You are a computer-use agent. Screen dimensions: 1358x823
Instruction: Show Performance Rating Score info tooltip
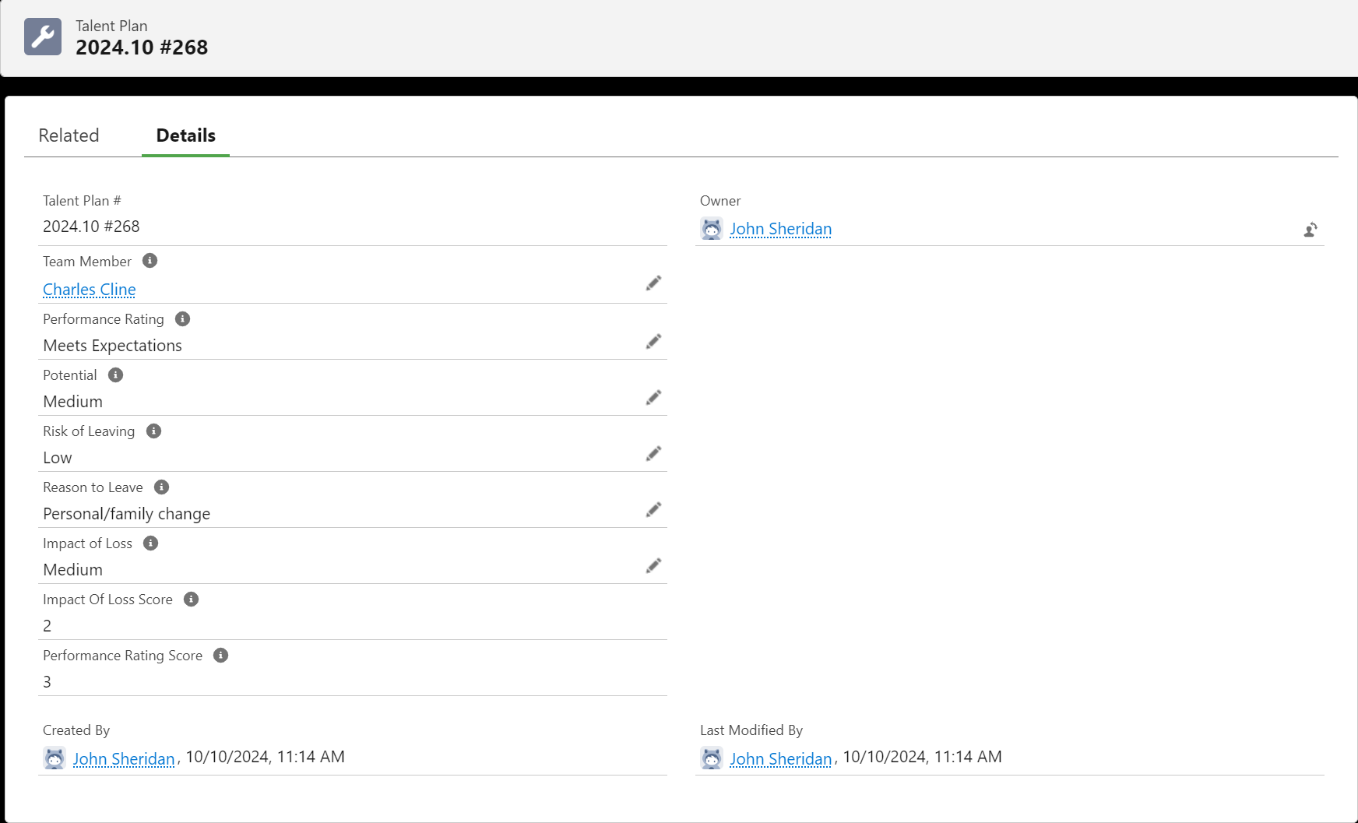coord(221,656)
